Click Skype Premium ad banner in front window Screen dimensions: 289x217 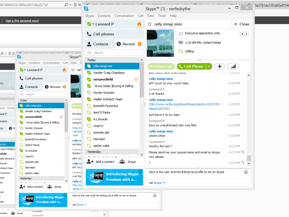coord(114,177)
